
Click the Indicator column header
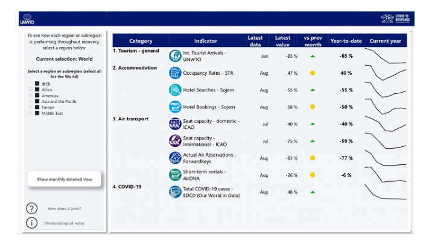(206, 41)
